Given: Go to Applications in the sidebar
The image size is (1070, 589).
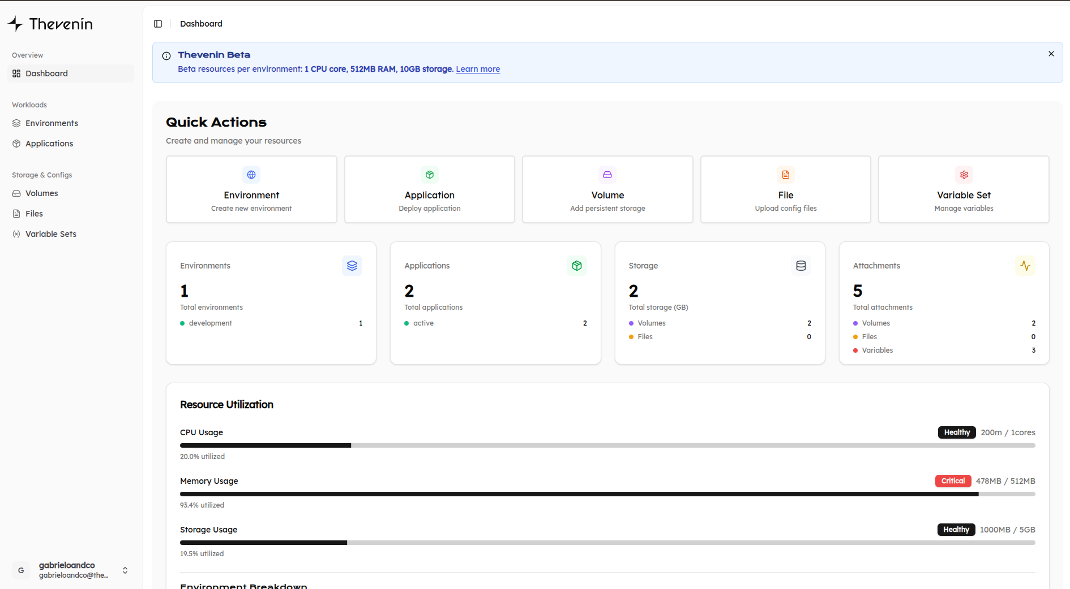Looking at the screenshot, I should pyautogui.click(x=71, y=144).
